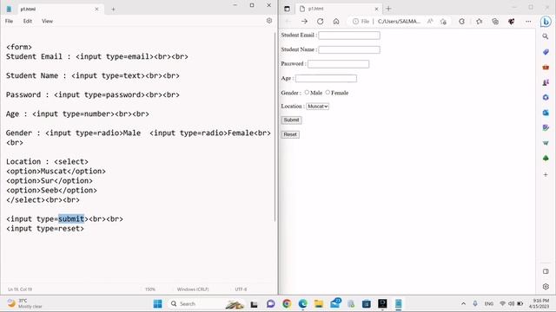Open Collections icon in Edge toolbar
The height and width of the screenshot is (312, 556).
[495, 22]
